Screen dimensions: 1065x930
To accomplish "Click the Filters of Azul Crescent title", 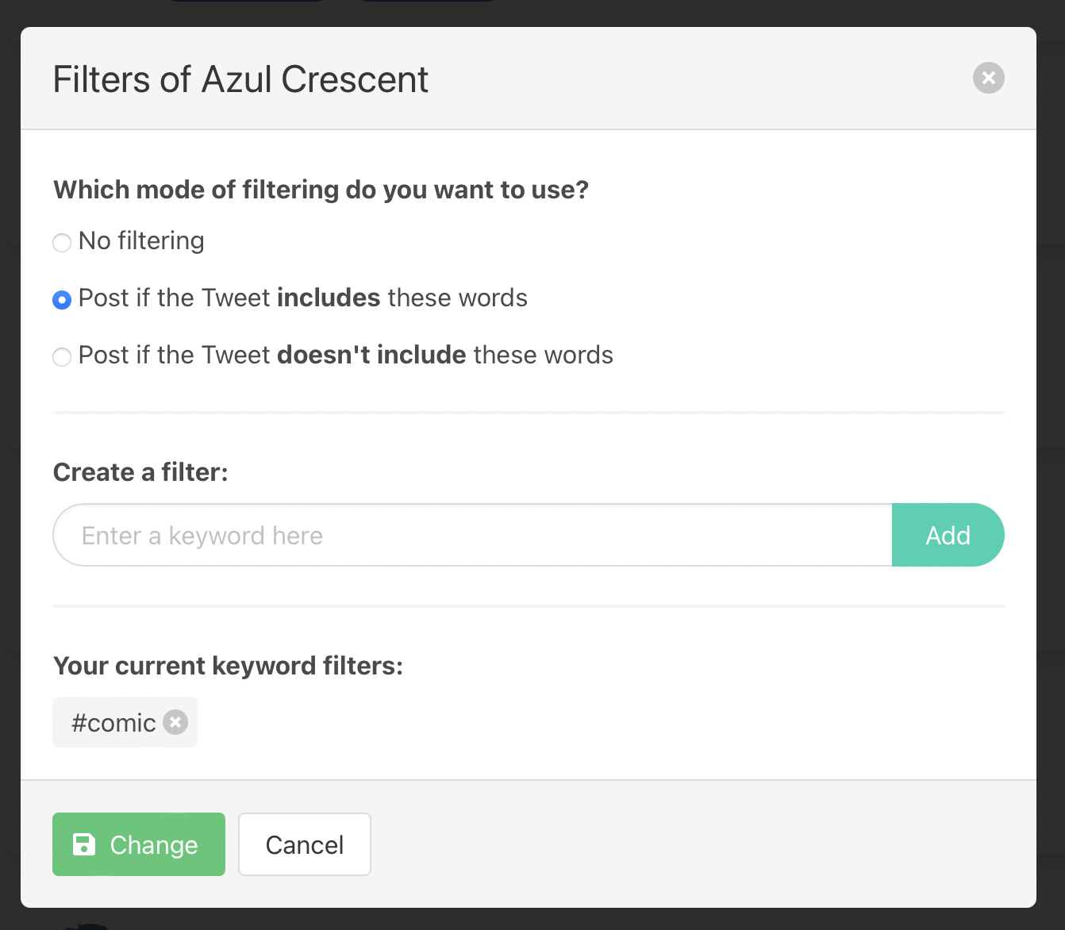I will (x=240, y=79).
